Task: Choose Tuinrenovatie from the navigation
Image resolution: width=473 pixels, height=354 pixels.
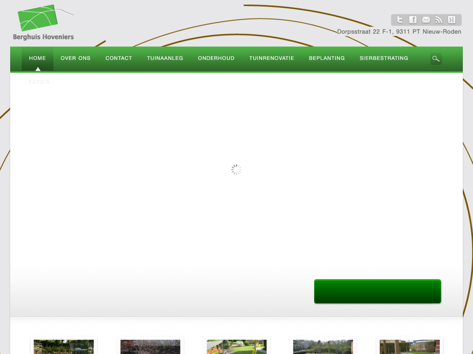Action: point(272,59)
